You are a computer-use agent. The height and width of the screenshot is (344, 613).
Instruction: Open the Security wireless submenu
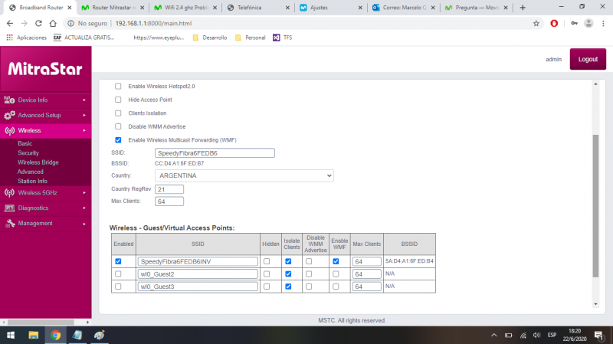(28, 152)
